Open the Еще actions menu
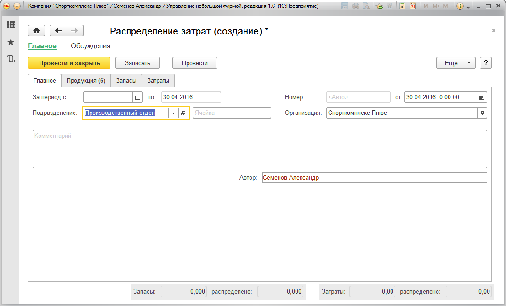This screenshot has height=306, width=506. click(455, 63)
